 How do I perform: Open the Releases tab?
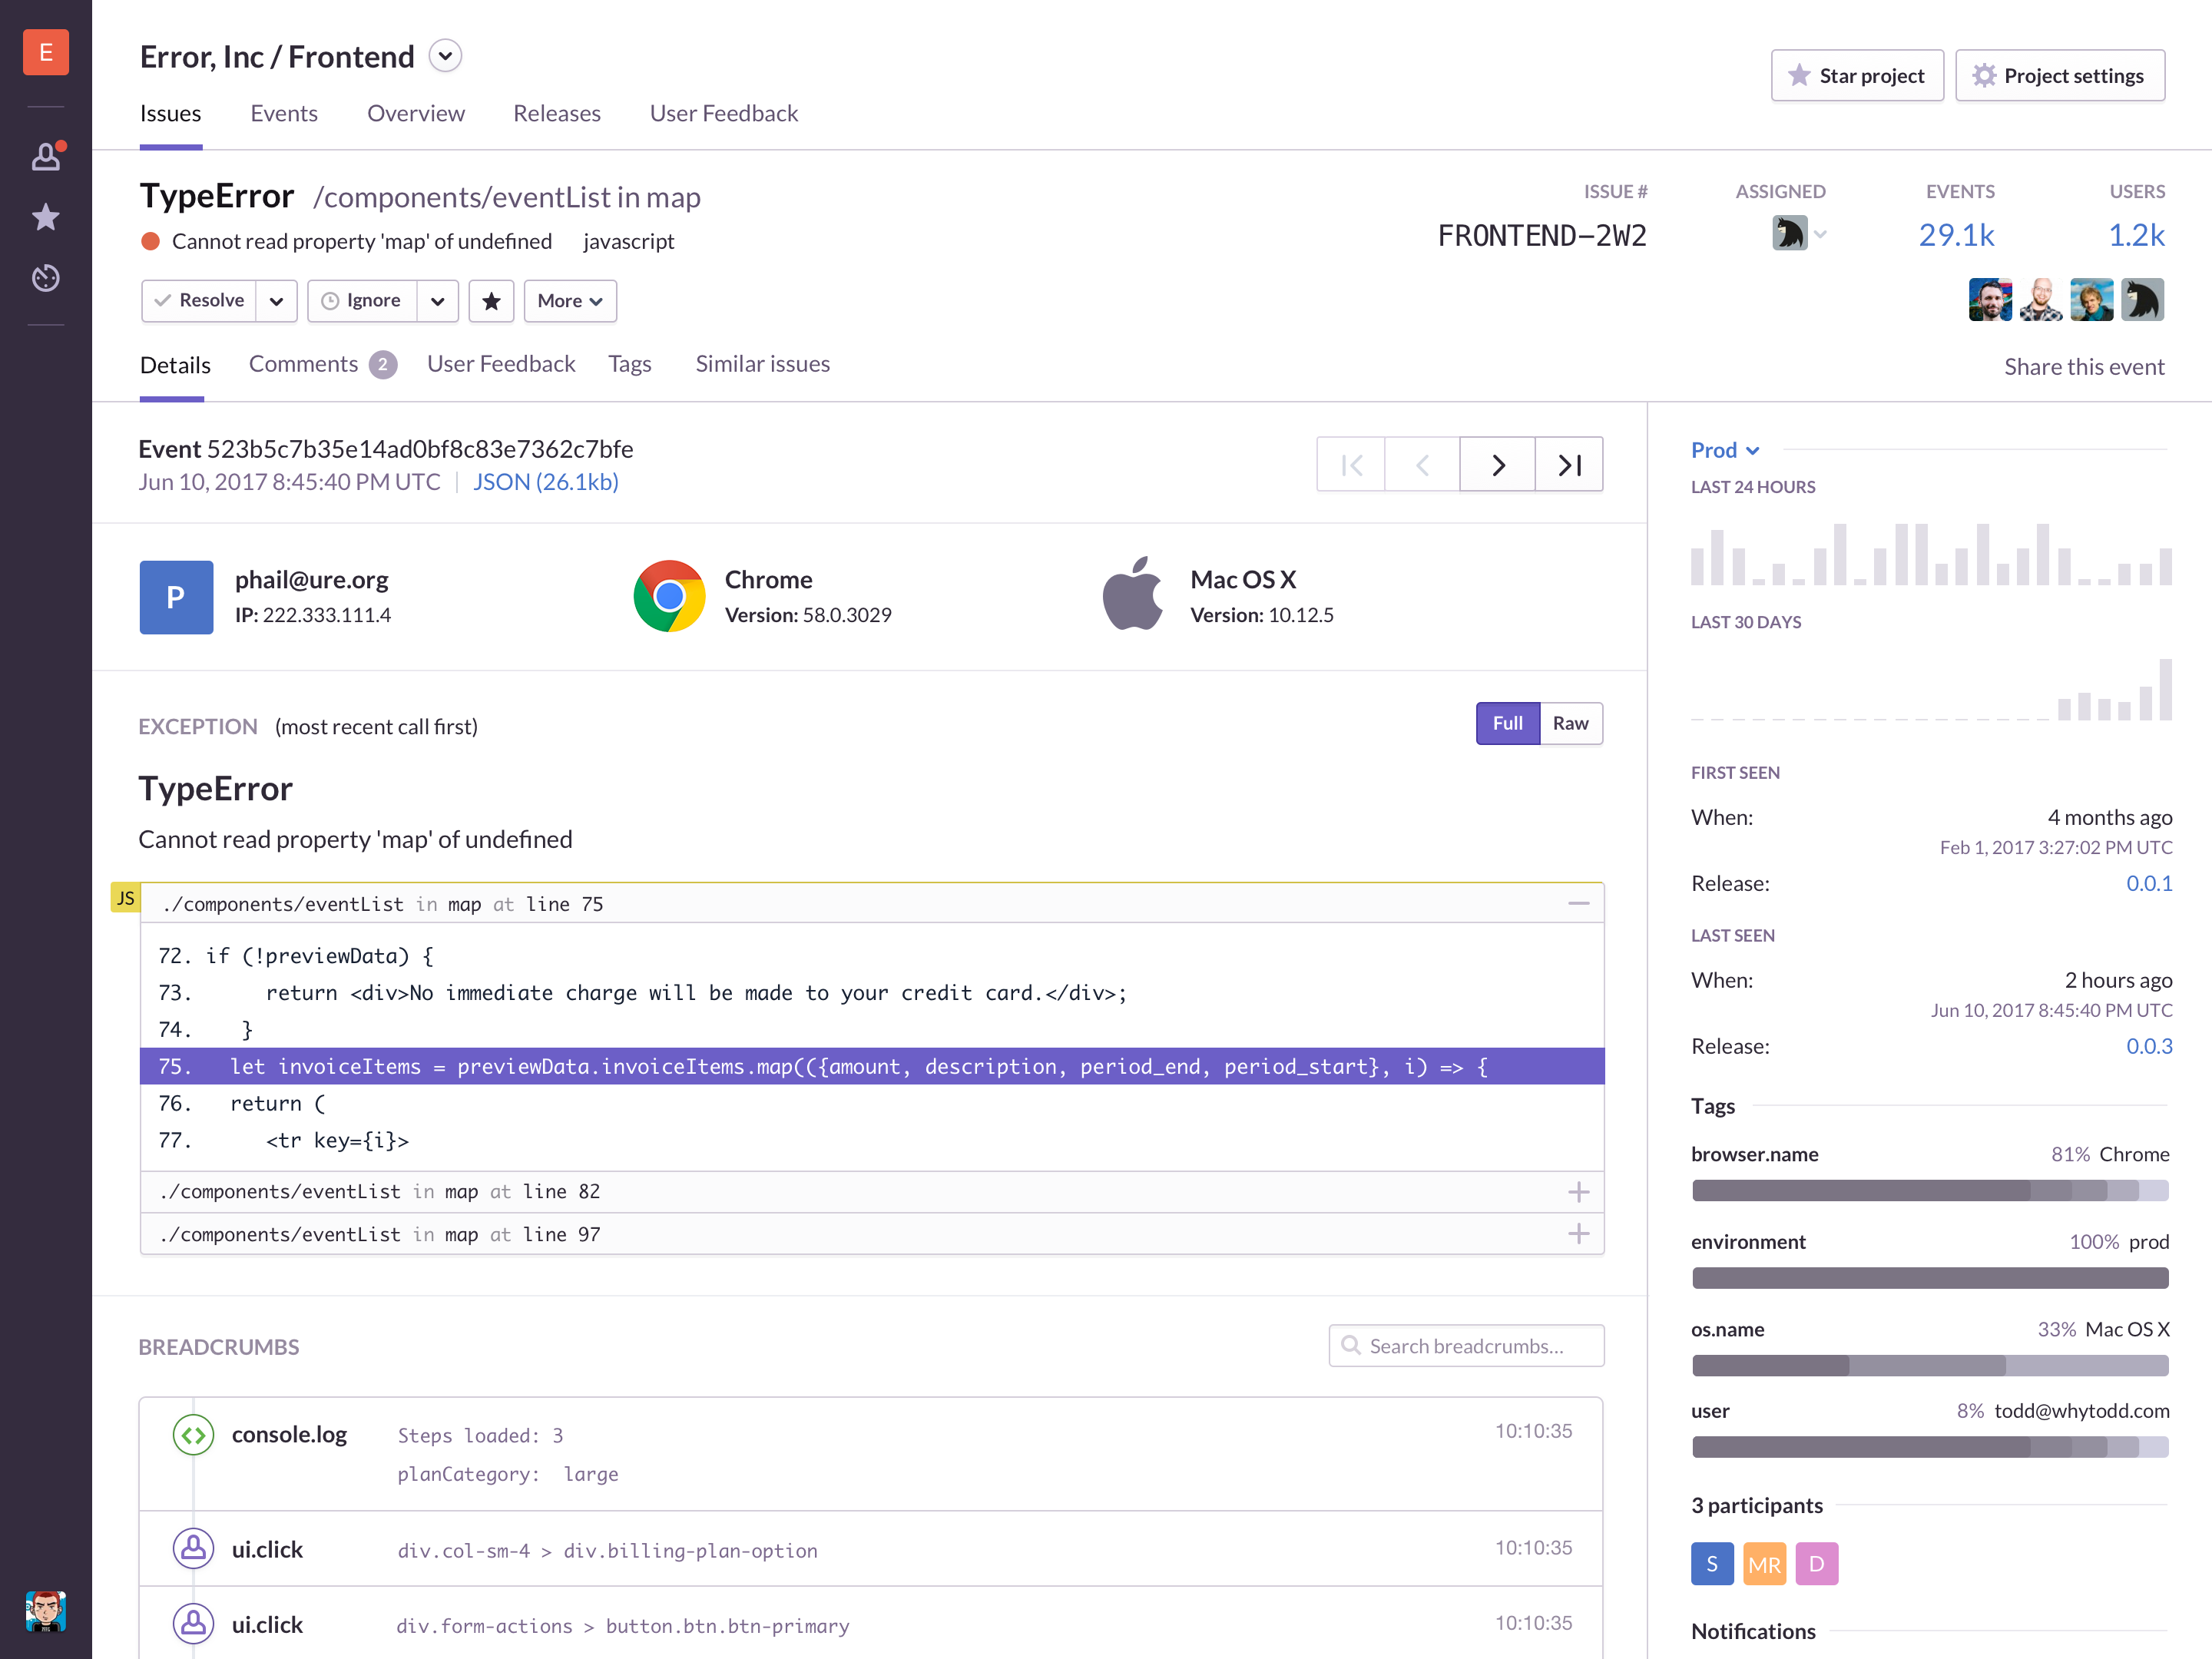pyautogui.click(x=557, y=113)
